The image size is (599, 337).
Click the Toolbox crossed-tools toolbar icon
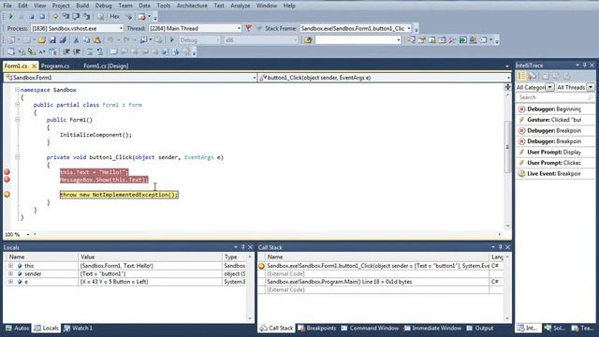(452, 40)
